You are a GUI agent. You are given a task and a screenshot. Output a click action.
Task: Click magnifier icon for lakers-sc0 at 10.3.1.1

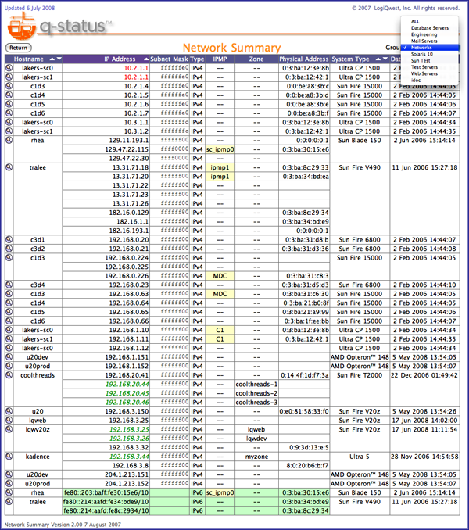click(9, 122)
